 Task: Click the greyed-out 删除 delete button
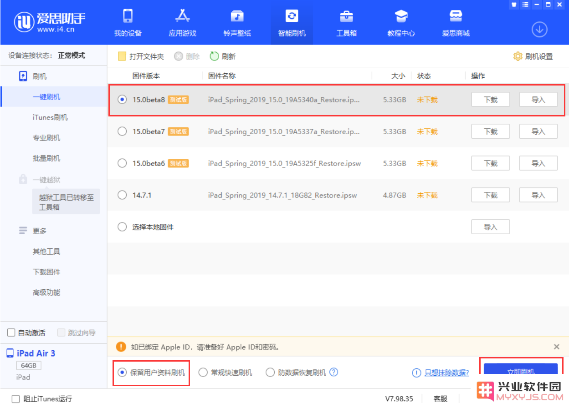pyautogui.click(x=187, y=56)
